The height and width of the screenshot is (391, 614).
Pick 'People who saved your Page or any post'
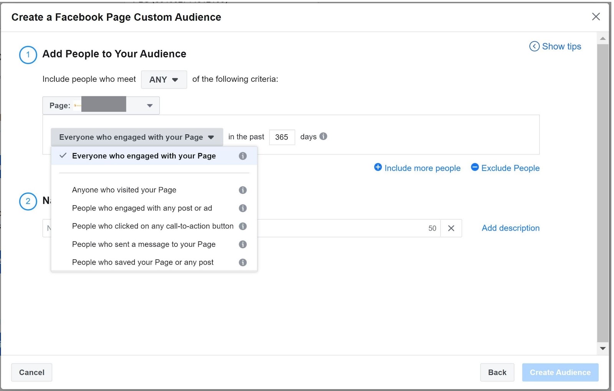pyautogui.click(x=143, y=262)
